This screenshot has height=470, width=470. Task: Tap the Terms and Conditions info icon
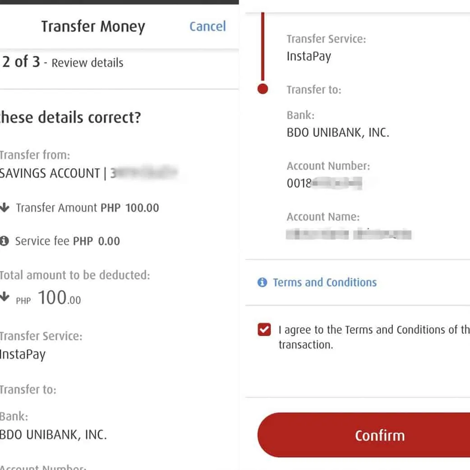[x=262, y=283]
